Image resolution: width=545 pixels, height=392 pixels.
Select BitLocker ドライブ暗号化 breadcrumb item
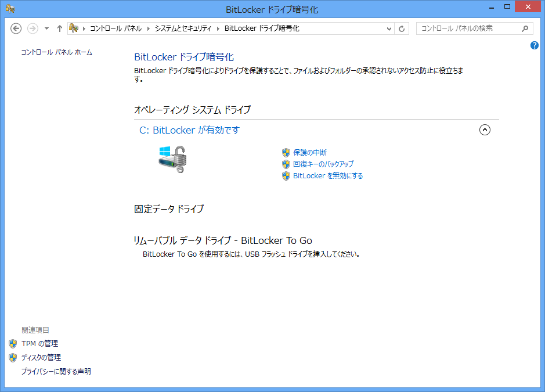(x=262, y=28)
